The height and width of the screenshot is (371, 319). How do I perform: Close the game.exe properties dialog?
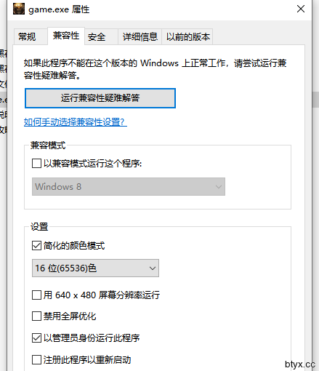click(301, 9)
